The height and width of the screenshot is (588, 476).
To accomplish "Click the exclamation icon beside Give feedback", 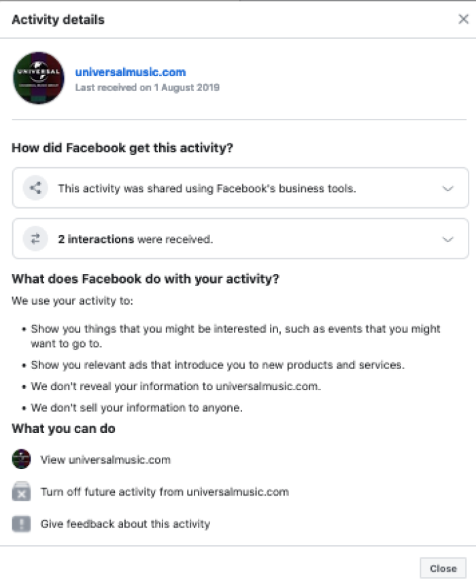I will (x=21, y=523).
